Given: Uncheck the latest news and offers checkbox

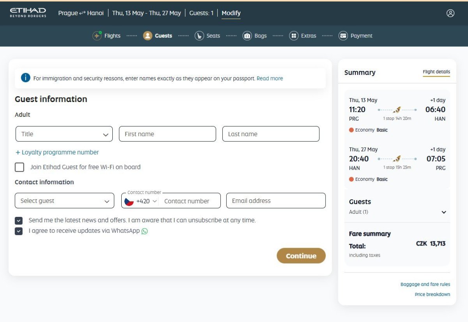Looking at the screenshot, I should point(19,220).
